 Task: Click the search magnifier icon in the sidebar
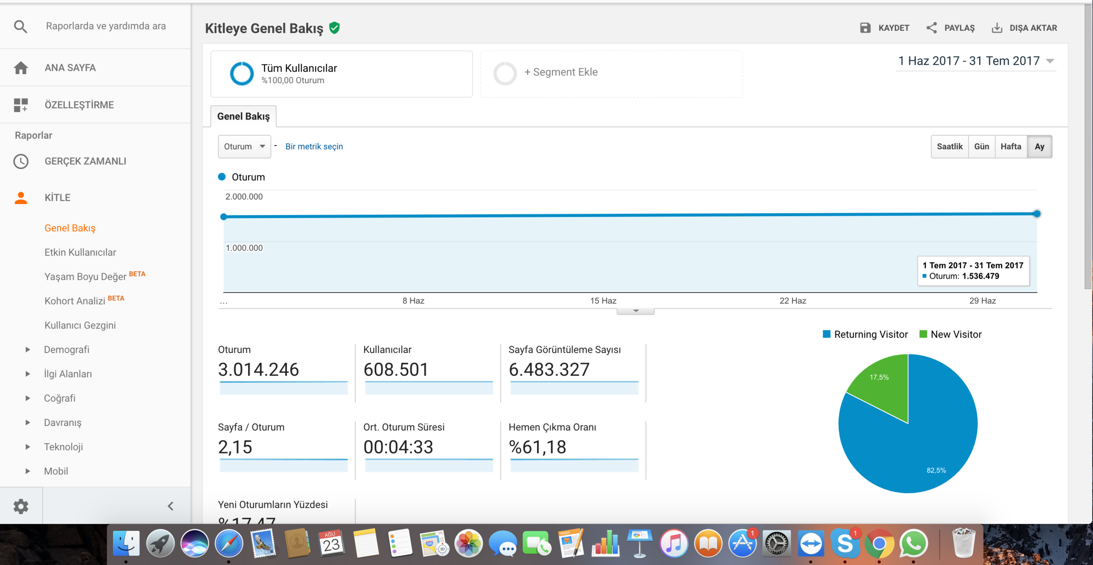coord(20,26)
